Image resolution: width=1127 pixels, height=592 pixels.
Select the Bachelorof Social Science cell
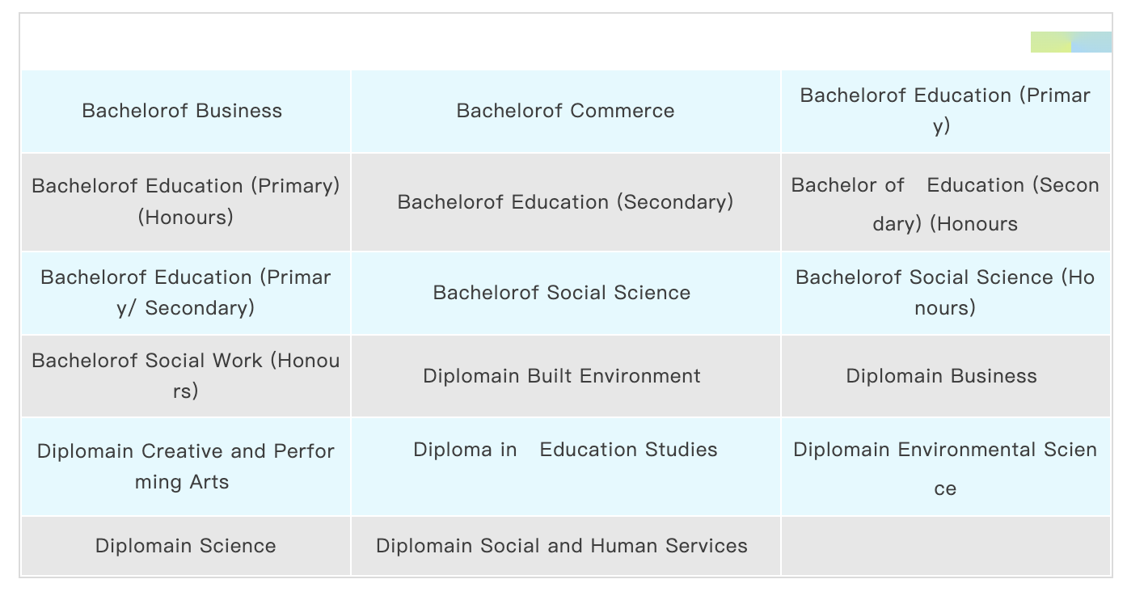[x=562, y=293]
